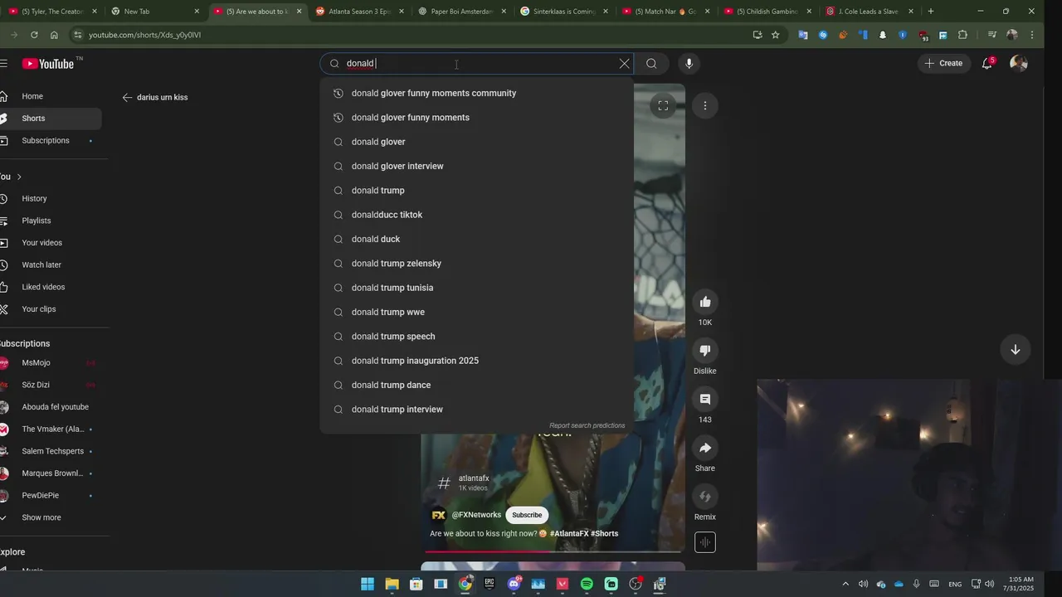Click the #Shorts hashtag in the caption

(x=605, y=533)
